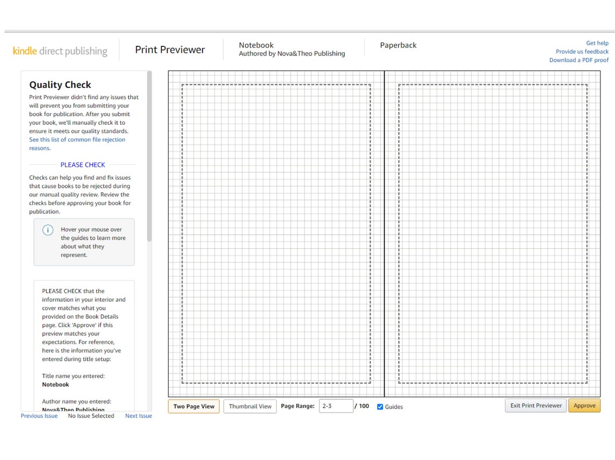Click the left page preview
Screen dimensions: 615x460
(276, 234)
